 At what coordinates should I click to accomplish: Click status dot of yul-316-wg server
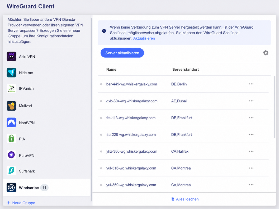pos(101,168)
